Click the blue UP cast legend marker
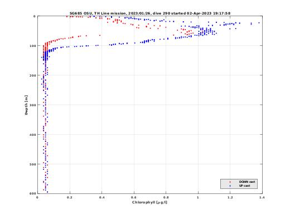 click(230, 186)
